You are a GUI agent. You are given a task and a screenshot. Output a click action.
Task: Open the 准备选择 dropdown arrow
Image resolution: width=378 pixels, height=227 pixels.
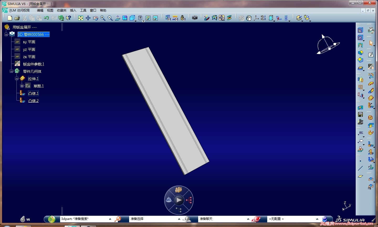click(179, 219)
